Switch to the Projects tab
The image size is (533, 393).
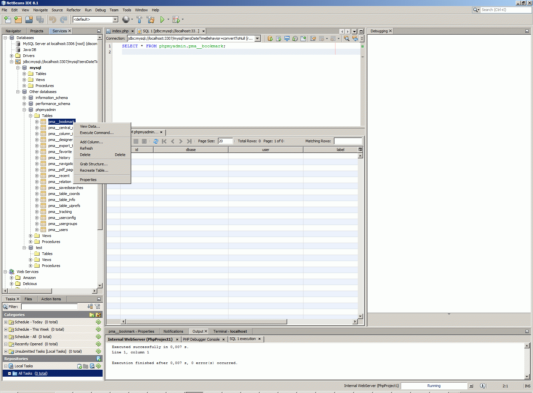[37, 31]
